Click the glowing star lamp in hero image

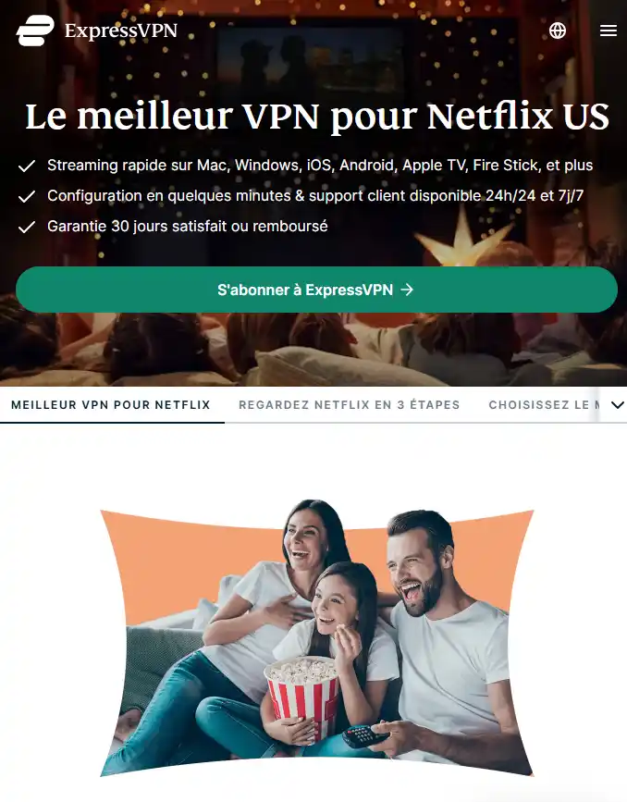461,239
